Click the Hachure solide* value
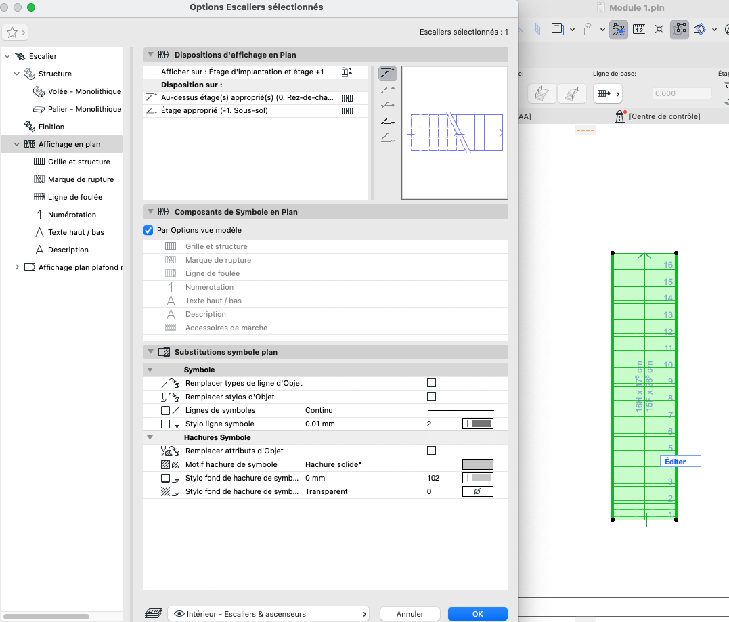729x622 pixels. (333, 464)
